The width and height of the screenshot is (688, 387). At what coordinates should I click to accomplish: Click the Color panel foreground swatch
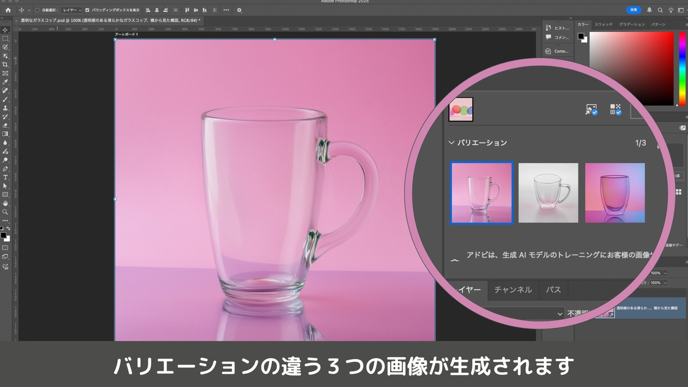[x=581, y=36]
